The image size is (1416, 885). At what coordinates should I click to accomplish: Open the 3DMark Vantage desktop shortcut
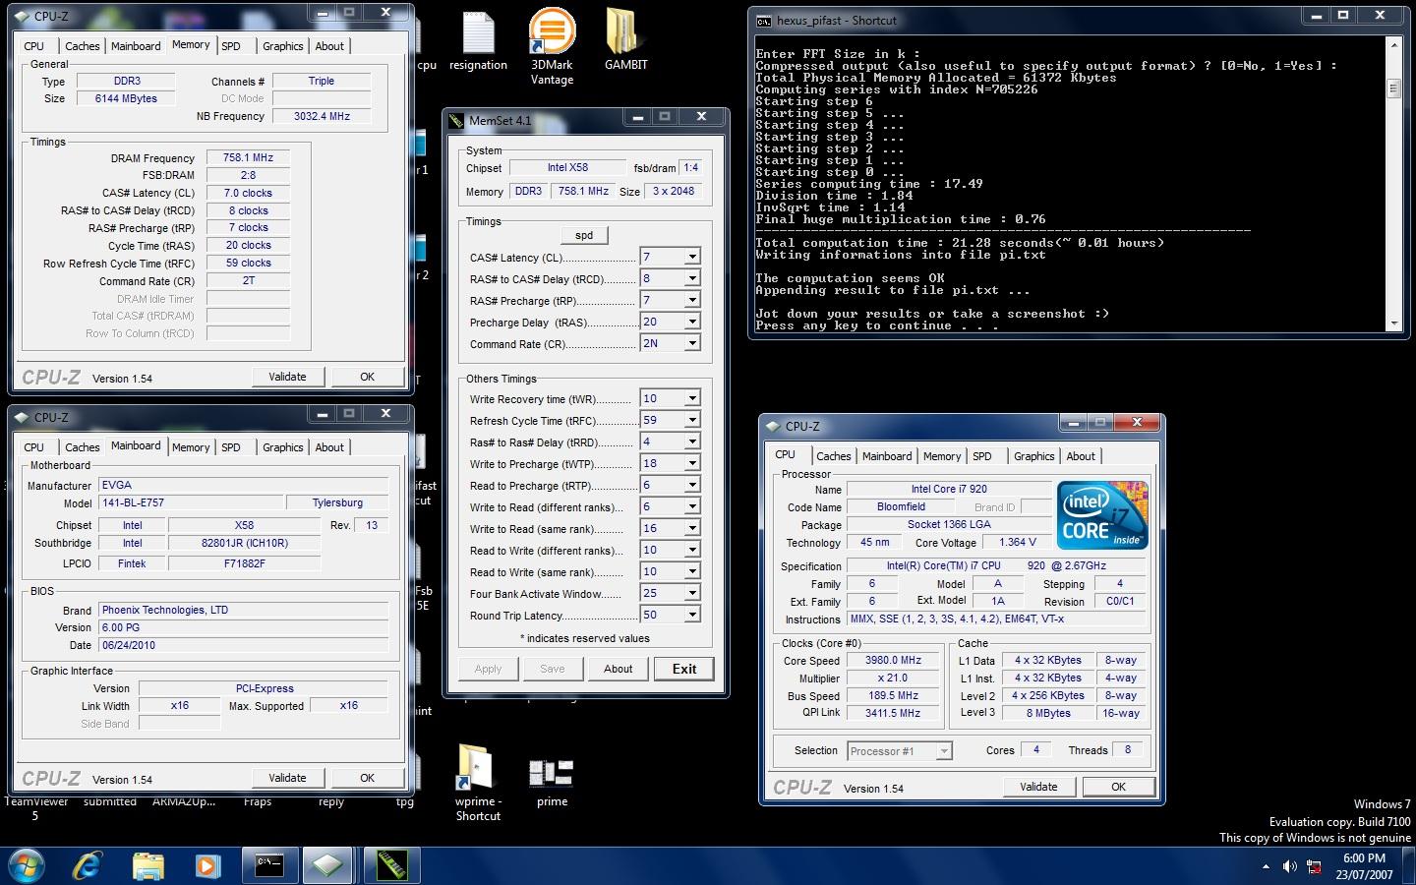[552, 47]
